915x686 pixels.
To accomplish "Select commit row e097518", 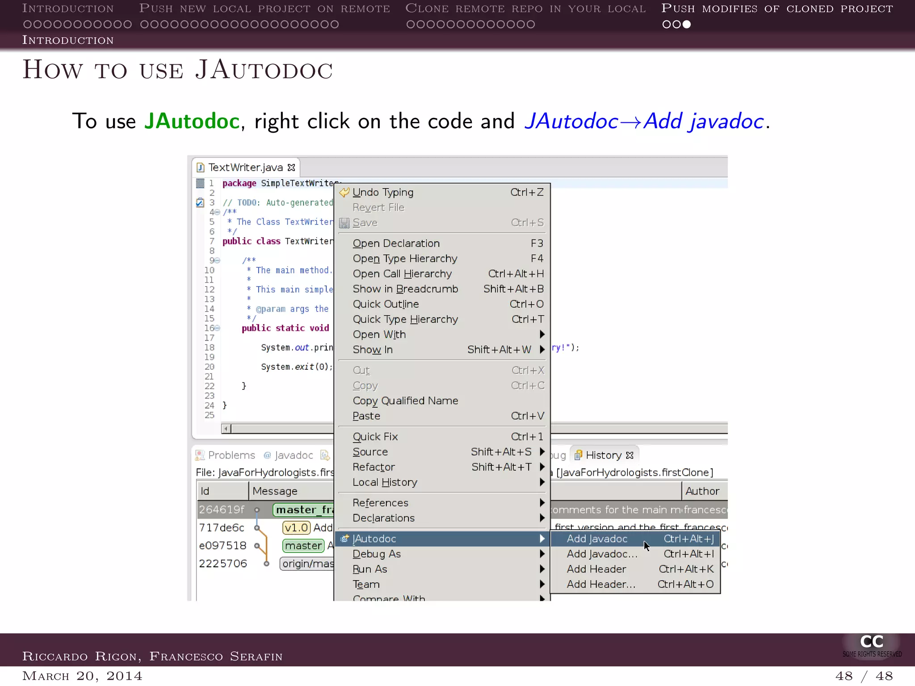I will click(x=265, y=546).
